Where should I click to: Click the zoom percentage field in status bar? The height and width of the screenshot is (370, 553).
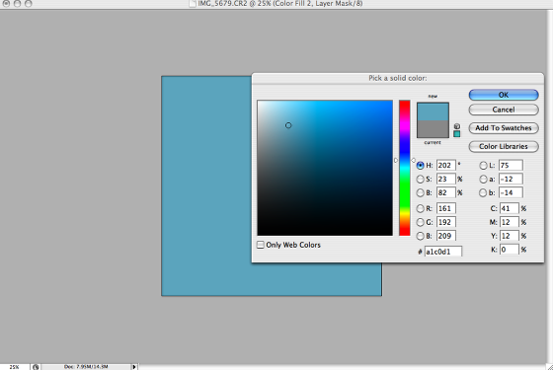coord(15,367)
